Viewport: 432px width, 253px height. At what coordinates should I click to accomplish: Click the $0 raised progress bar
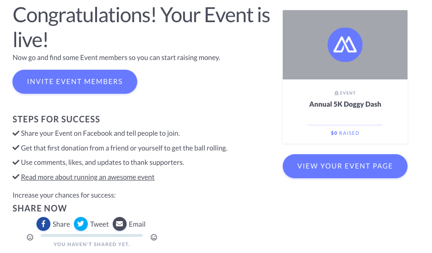click(x=345, y=125)
